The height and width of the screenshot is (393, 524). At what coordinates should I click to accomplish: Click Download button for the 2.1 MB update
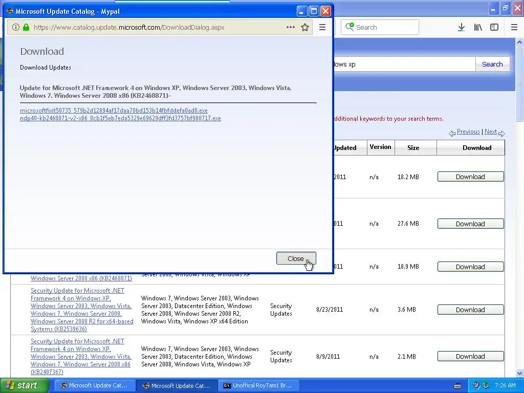tap(471, 356)
